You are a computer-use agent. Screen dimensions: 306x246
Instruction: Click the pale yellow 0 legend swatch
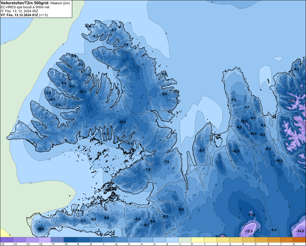197,240
